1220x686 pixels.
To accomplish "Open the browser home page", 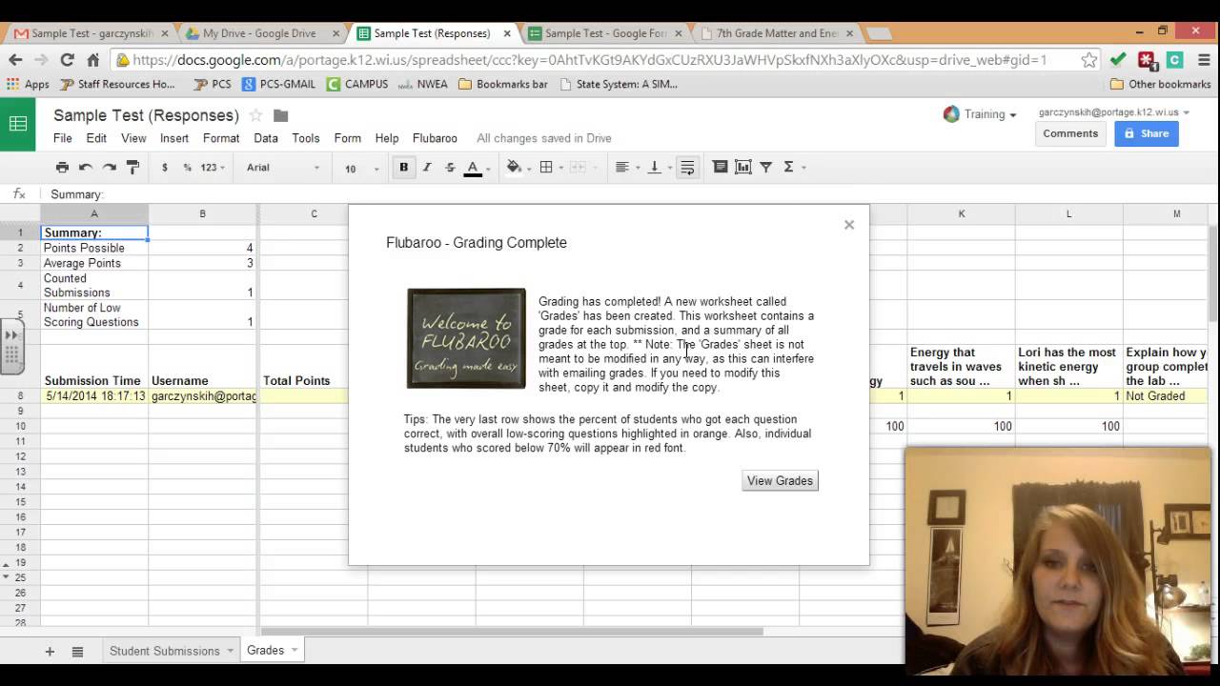I will click(x=92, y=59).
